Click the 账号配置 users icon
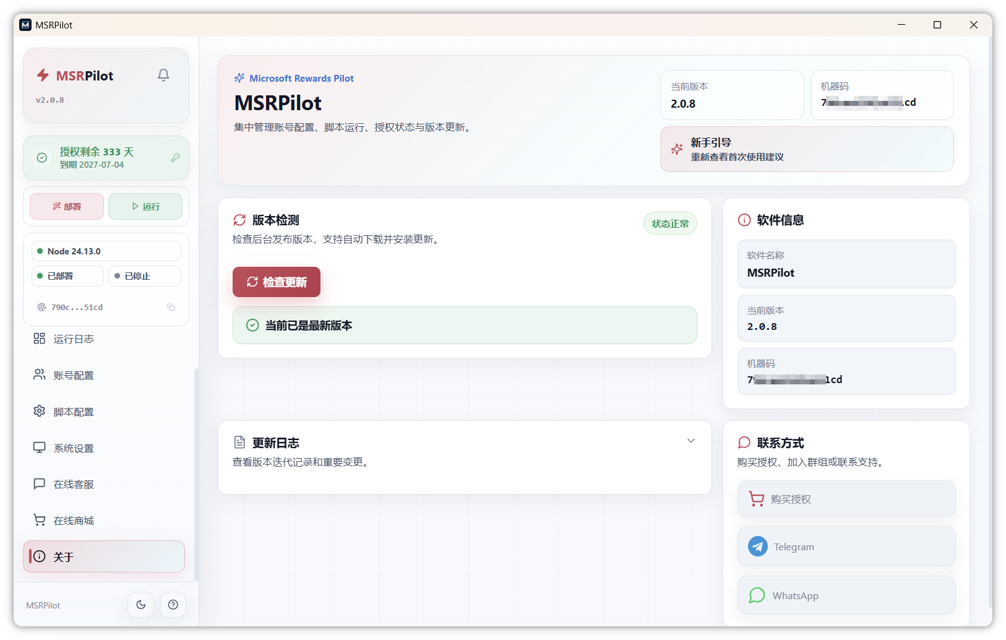 [x=40, y=374]
